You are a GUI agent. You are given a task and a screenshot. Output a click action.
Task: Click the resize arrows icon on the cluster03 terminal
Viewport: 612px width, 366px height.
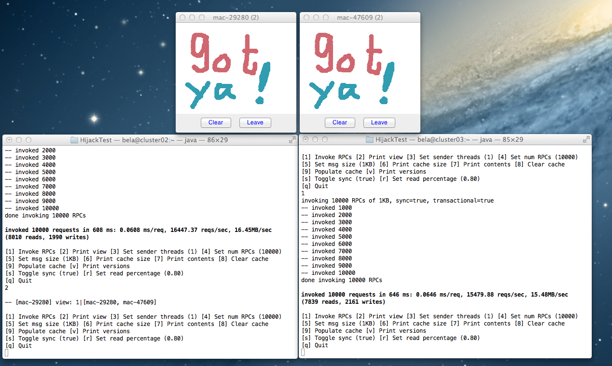(x=585, y=139)
